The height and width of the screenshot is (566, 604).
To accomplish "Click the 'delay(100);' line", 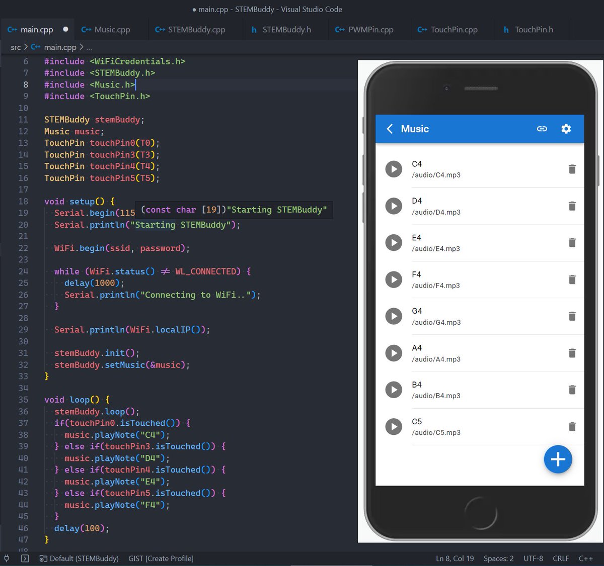I will [82, 528].
